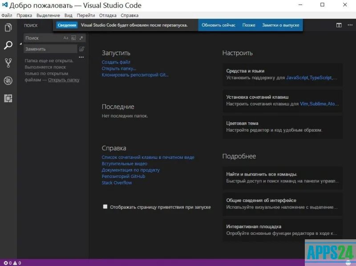356x266 pixels.
Task: Open the Файл menu
Action: tap(7, 16)
